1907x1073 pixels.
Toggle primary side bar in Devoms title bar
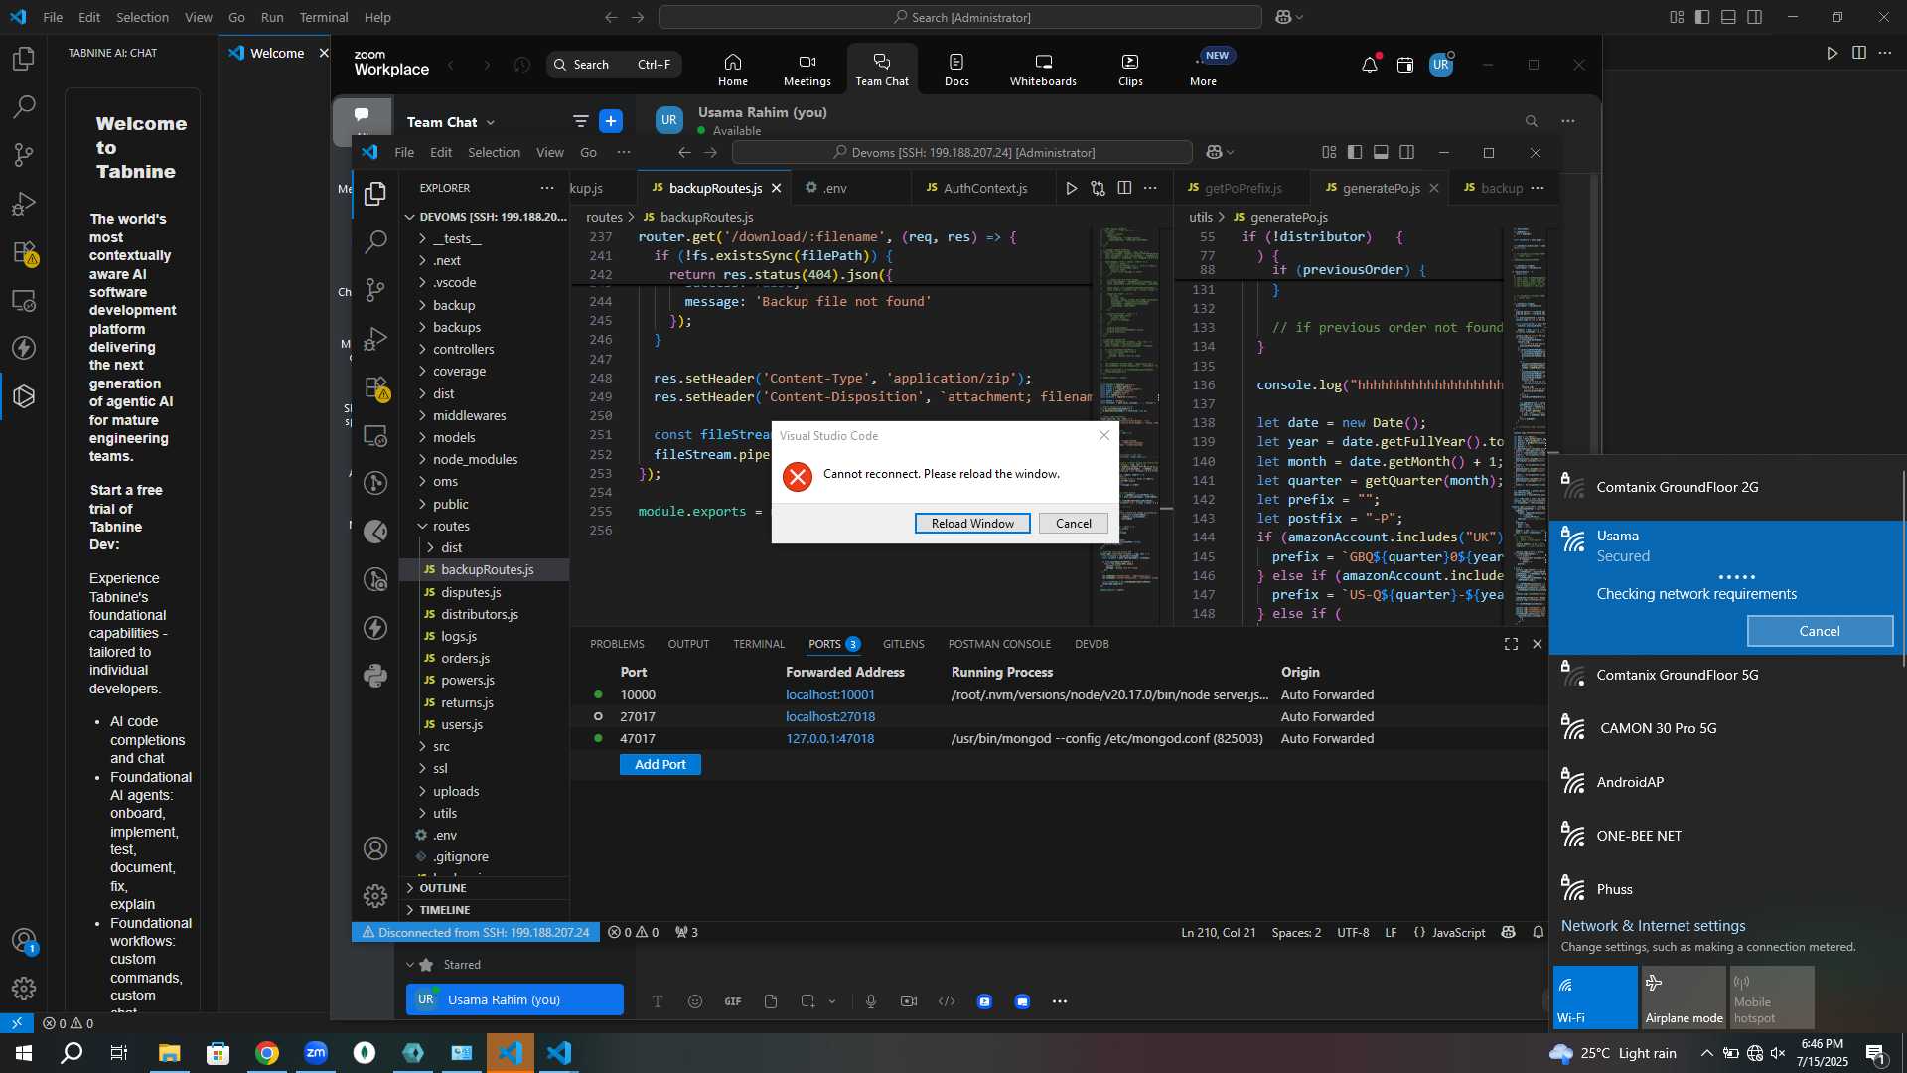click(1355, 152)
